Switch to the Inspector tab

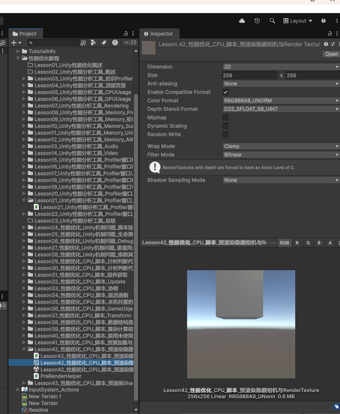click(159, 34)
